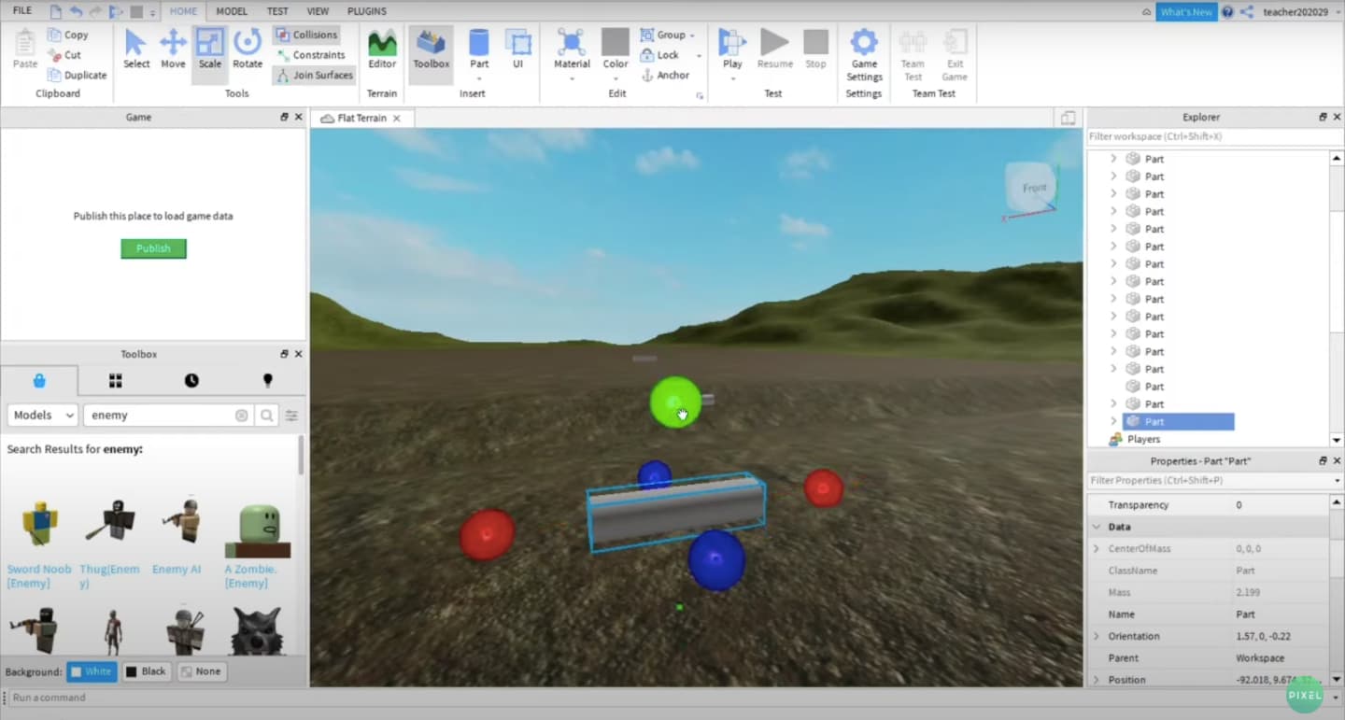This screenshot has width=1345, height=720.
Task: Open the FILE menu
Action: pos(21,11)
